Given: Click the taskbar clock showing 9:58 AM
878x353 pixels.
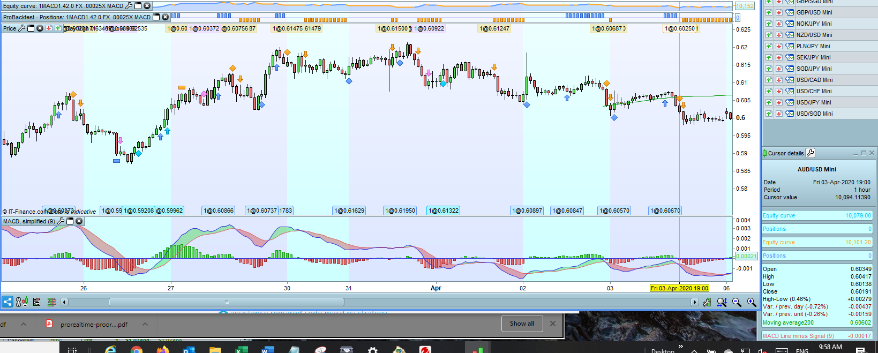Looking at the screenshot, I should pos(830,347).
